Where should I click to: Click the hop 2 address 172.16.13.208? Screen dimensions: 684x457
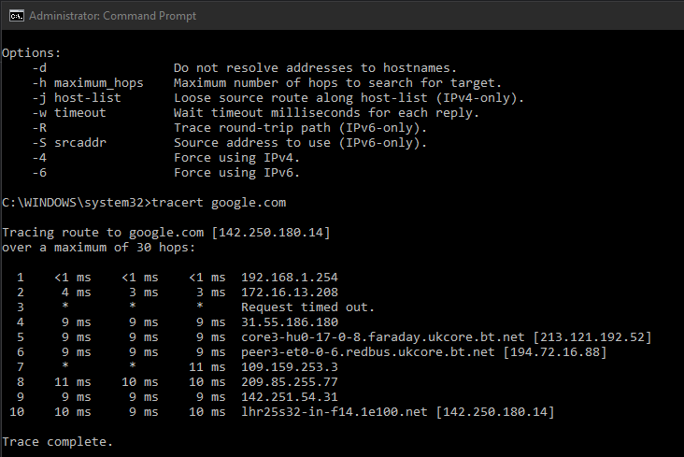point(289,293)
